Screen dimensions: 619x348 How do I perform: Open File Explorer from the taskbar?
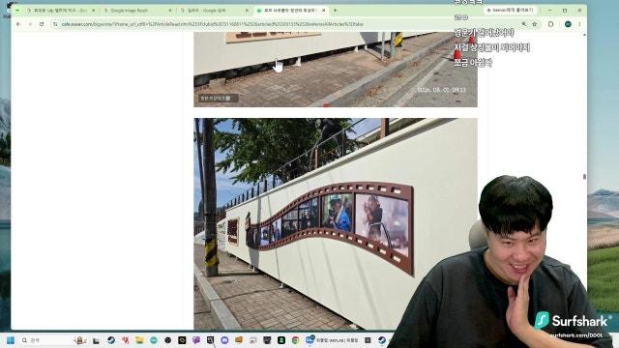(139, 340)
